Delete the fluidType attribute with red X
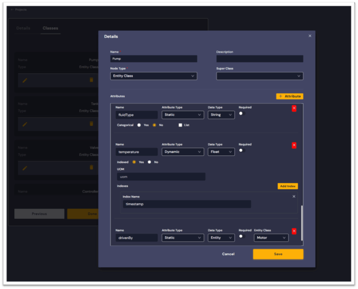This screenshot has width=358, height=289. (x=294, y=108)
